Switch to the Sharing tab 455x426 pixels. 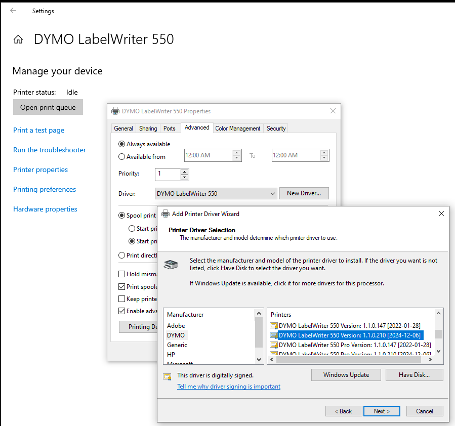148,128
